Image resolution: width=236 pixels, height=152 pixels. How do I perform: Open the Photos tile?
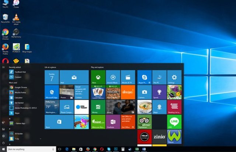click(x=67, y=92)
